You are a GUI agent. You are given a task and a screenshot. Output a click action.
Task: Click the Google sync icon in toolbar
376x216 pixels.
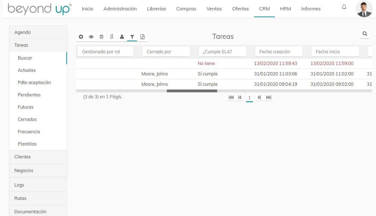[x=112, y=37]
